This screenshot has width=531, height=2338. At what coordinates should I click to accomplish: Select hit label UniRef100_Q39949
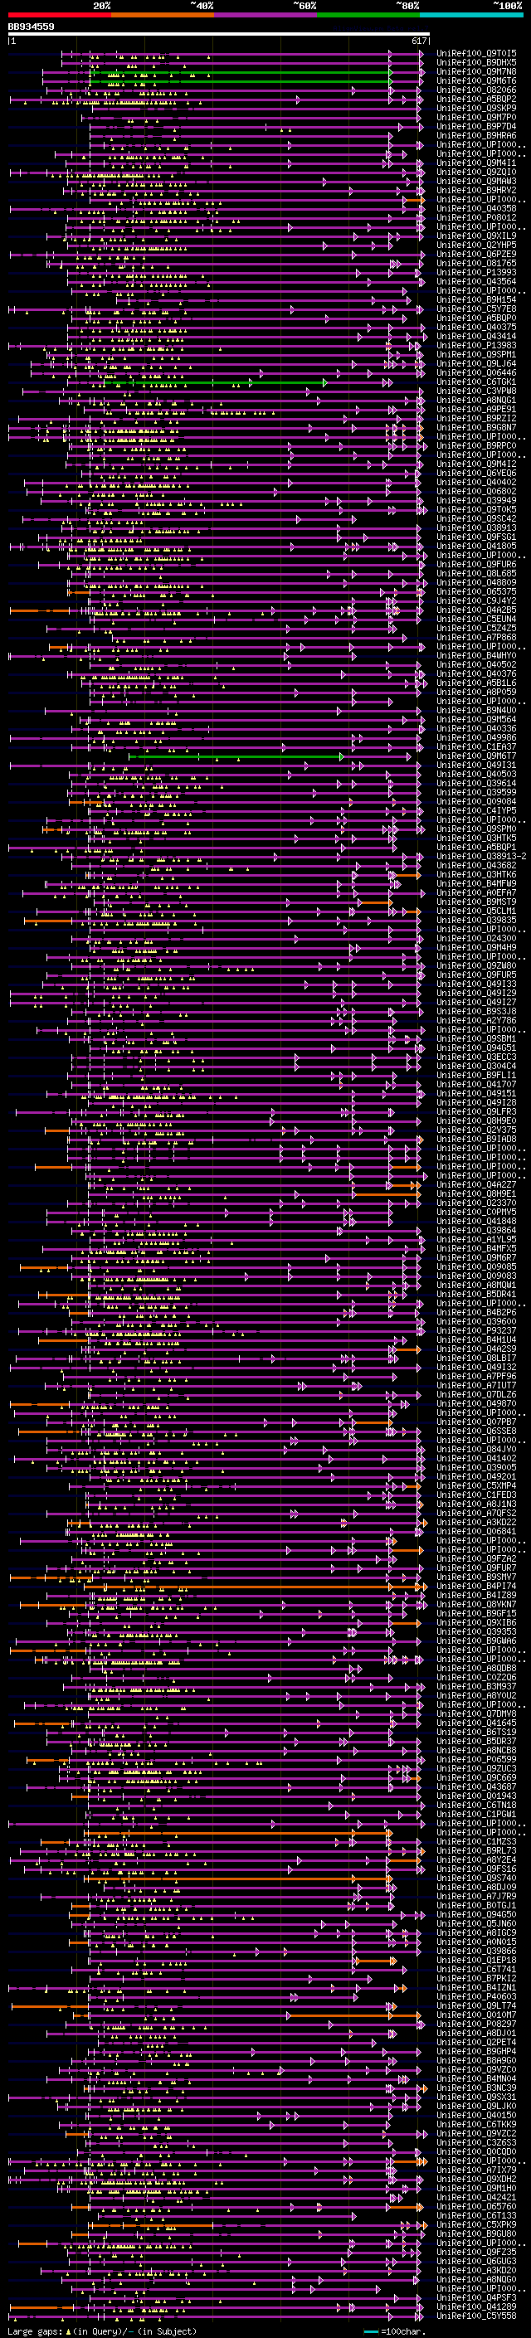click(x=475, y=500)
